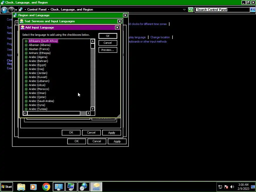Select Arabic (Morocco) in the list
Viewport: 256px width, 192px height.
39,89
